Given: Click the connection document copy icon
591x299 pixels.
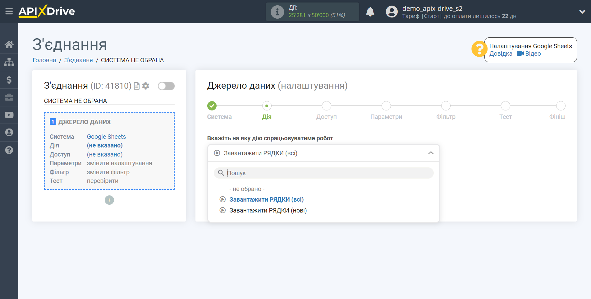Looking at the screenshot, I should 137,86.
